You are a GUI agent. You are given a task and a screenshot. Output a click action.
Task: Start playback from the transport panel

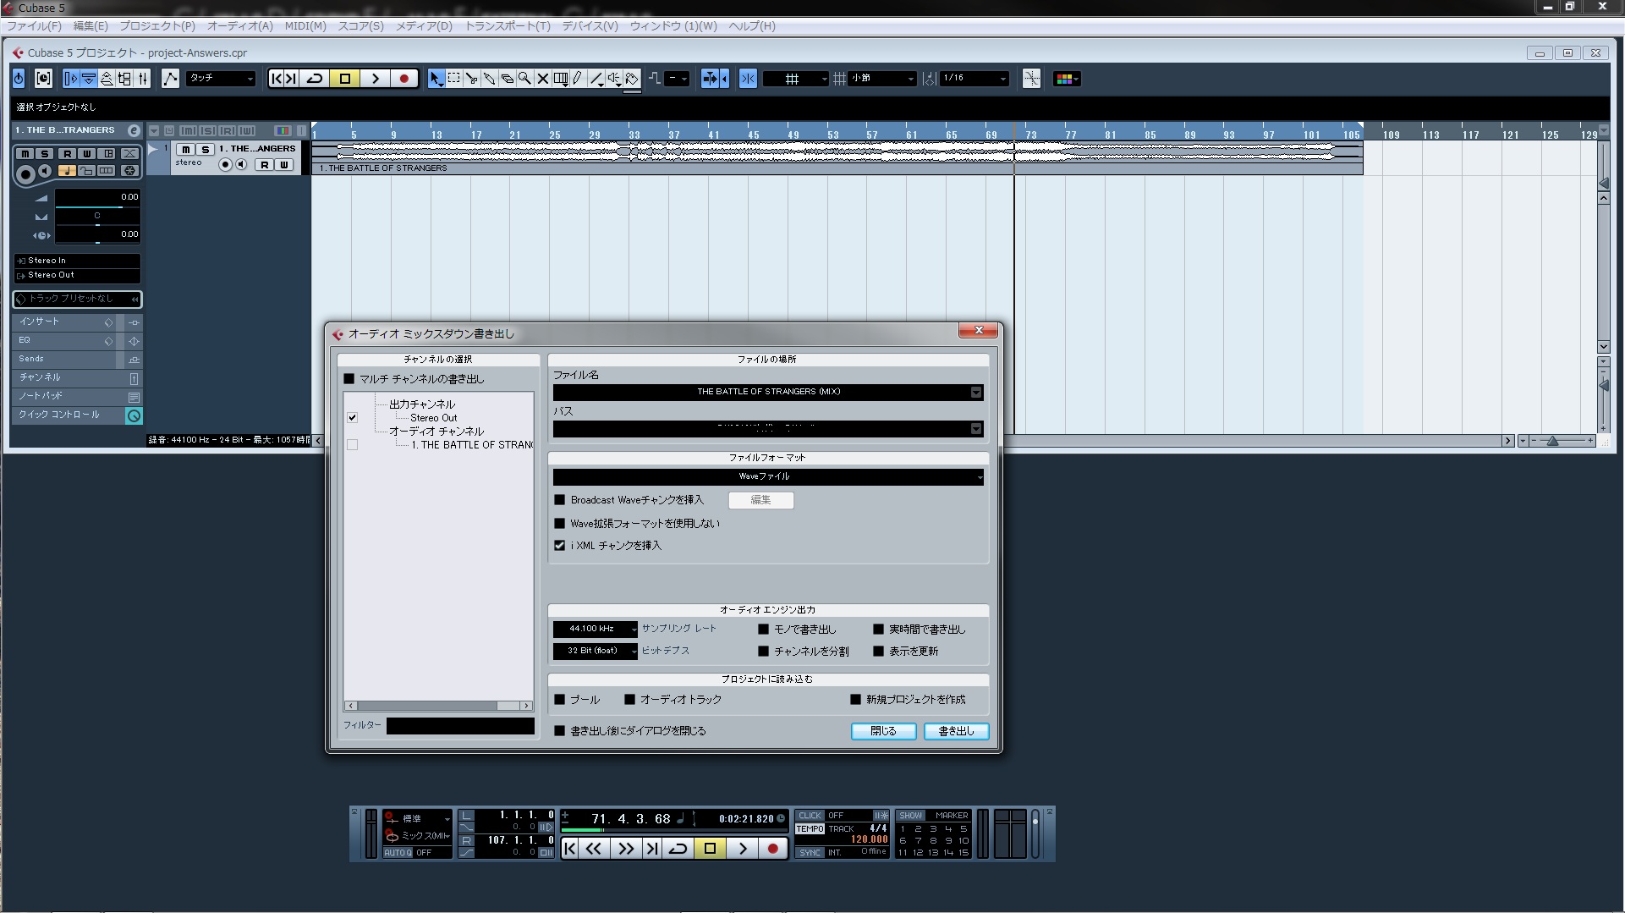tap(743, 848)
